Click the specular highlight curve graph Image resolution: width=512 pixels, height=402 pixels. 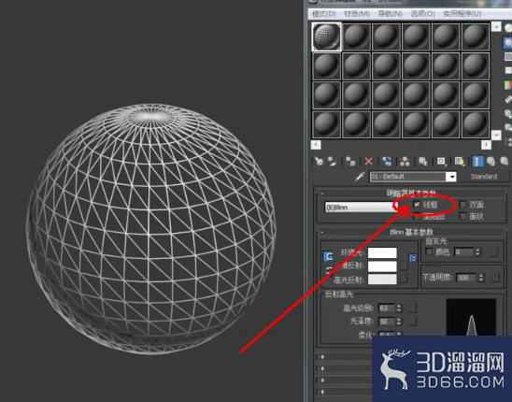471,317
